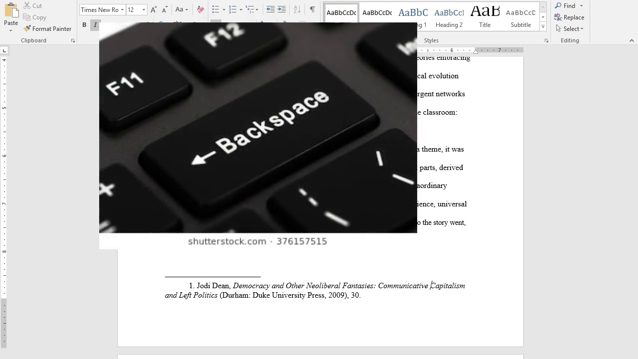The height and width of the screenshot is (359, 638).
Task: Click the right indent marker on ruler
Action: pos(476,51)
